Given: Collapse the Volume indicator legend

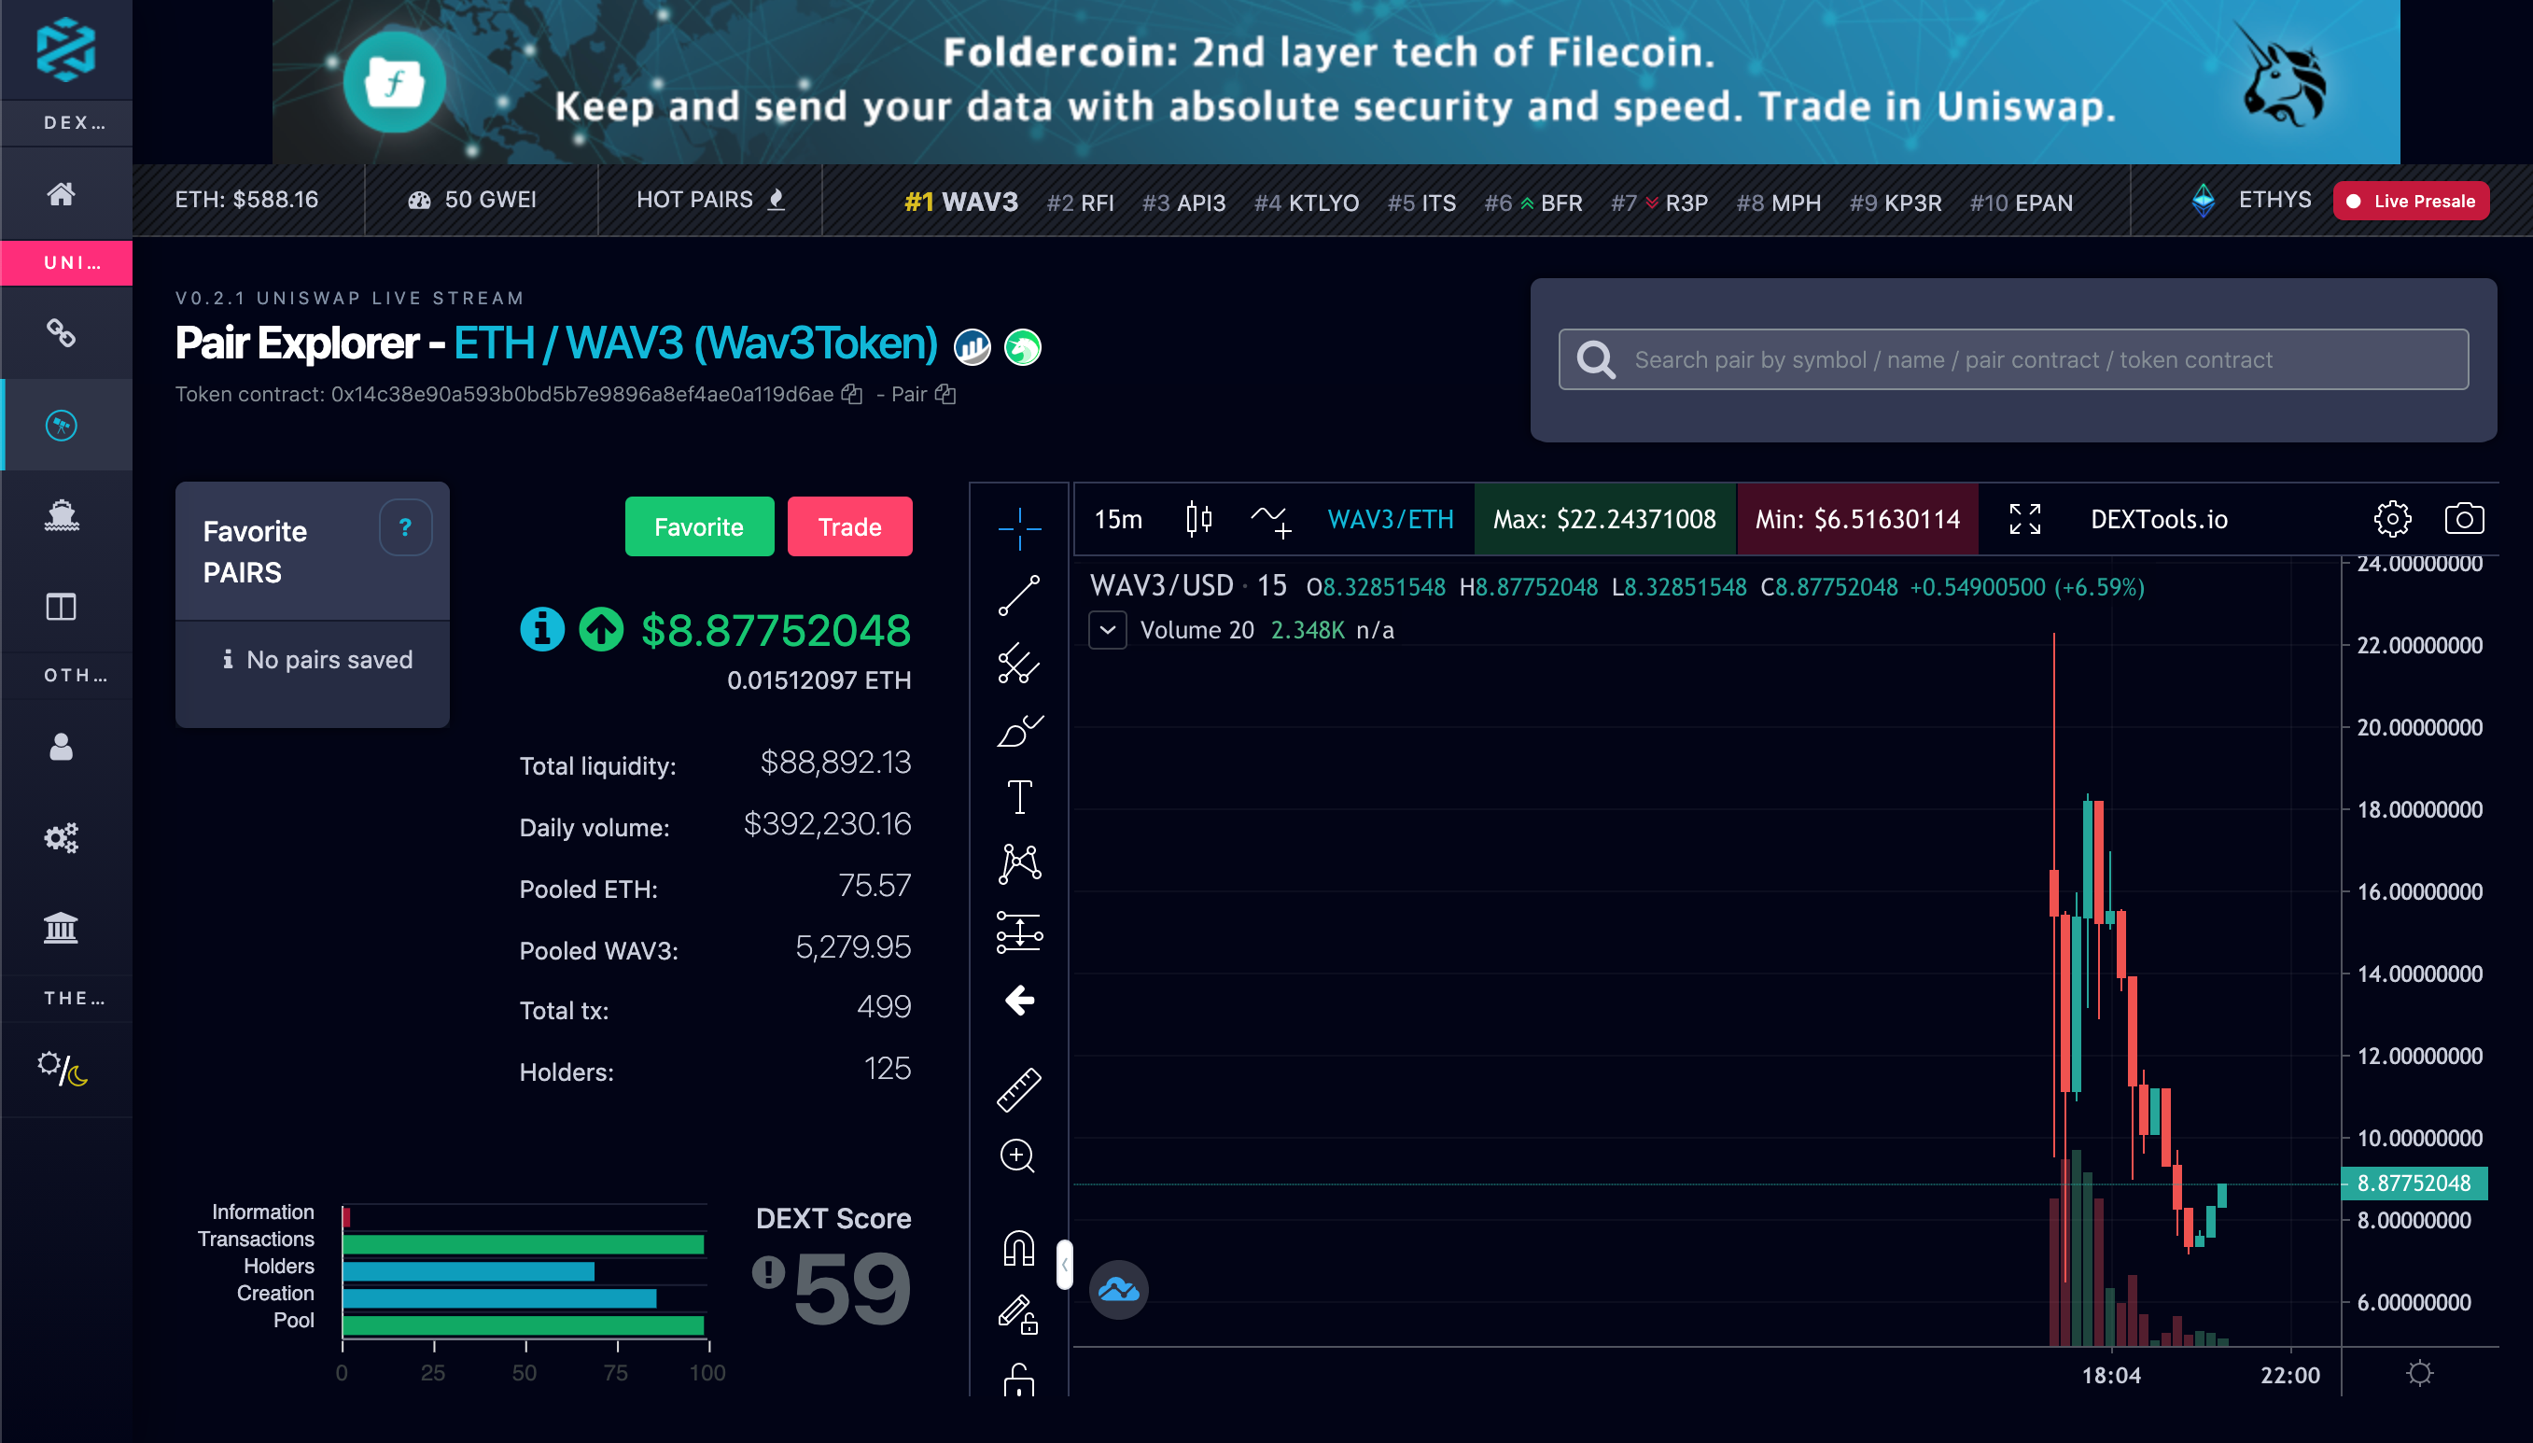Looking at the screenshot, I should pyautogui.click(x=1107, y=630).
